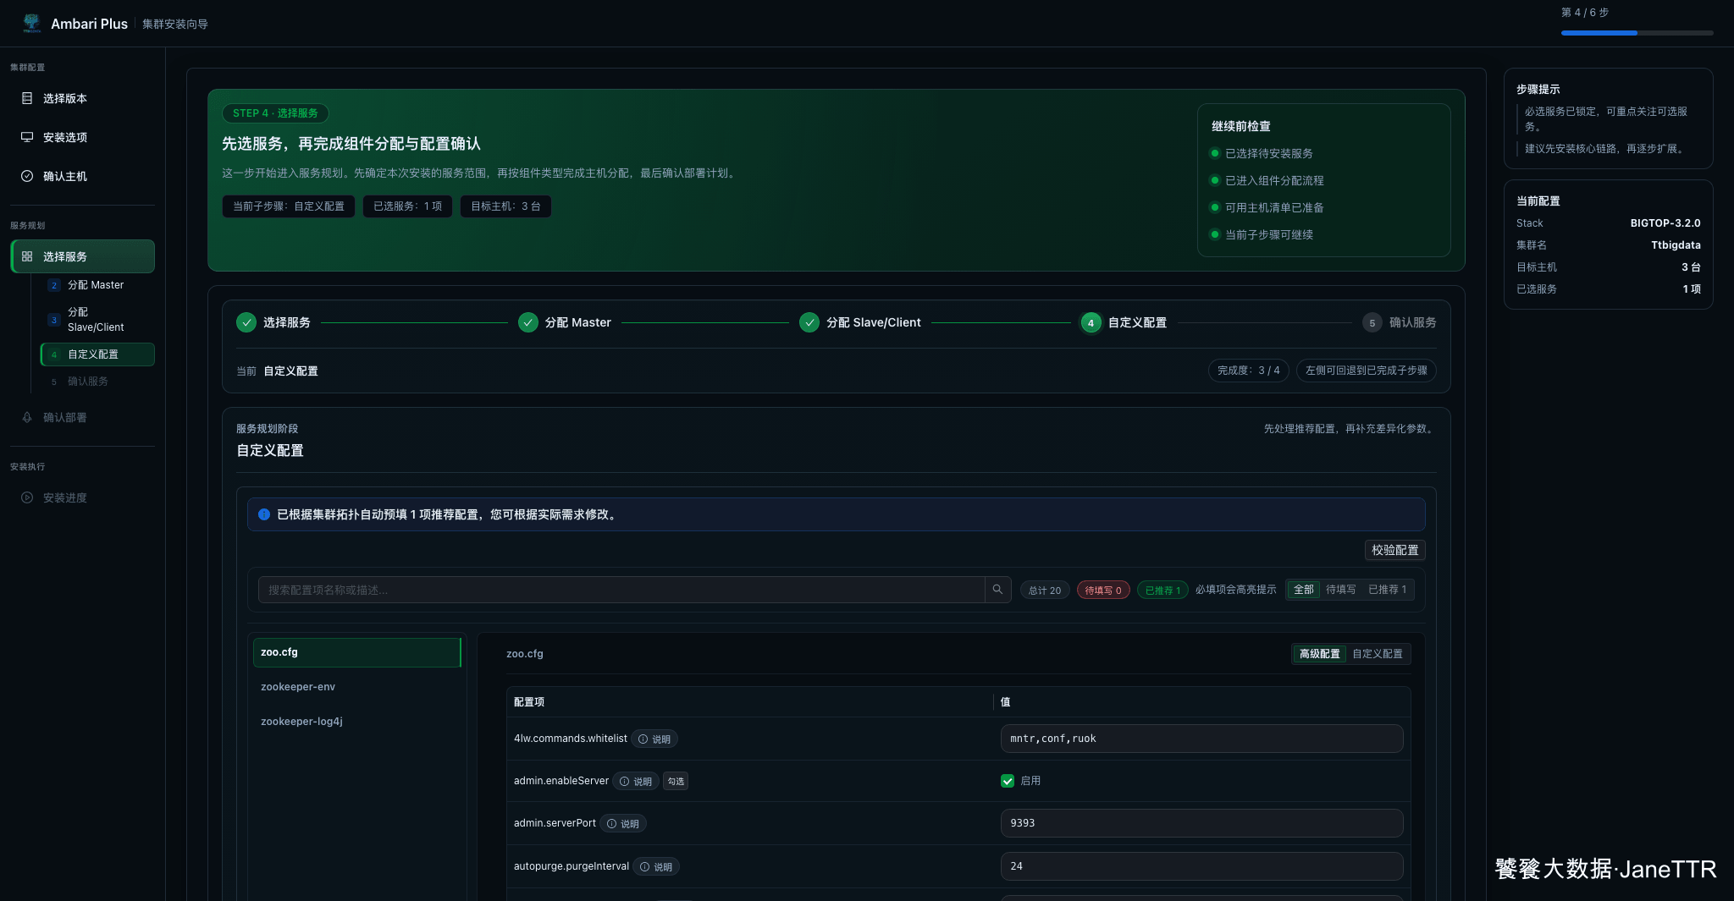Edit the 4lw.commands.whitelist value field
1734x901 pixels.
(1201, 739)
